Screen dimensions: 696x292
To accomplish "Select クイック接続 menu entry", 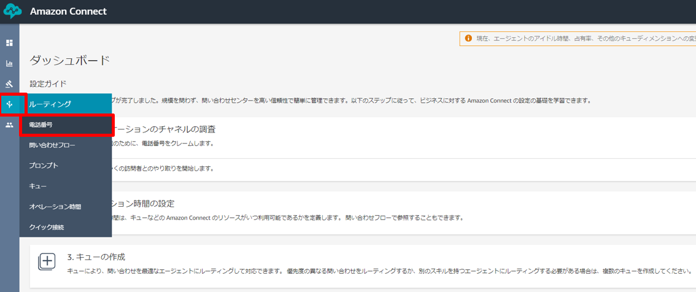I will pyautogui.click(x=66, y=227).
